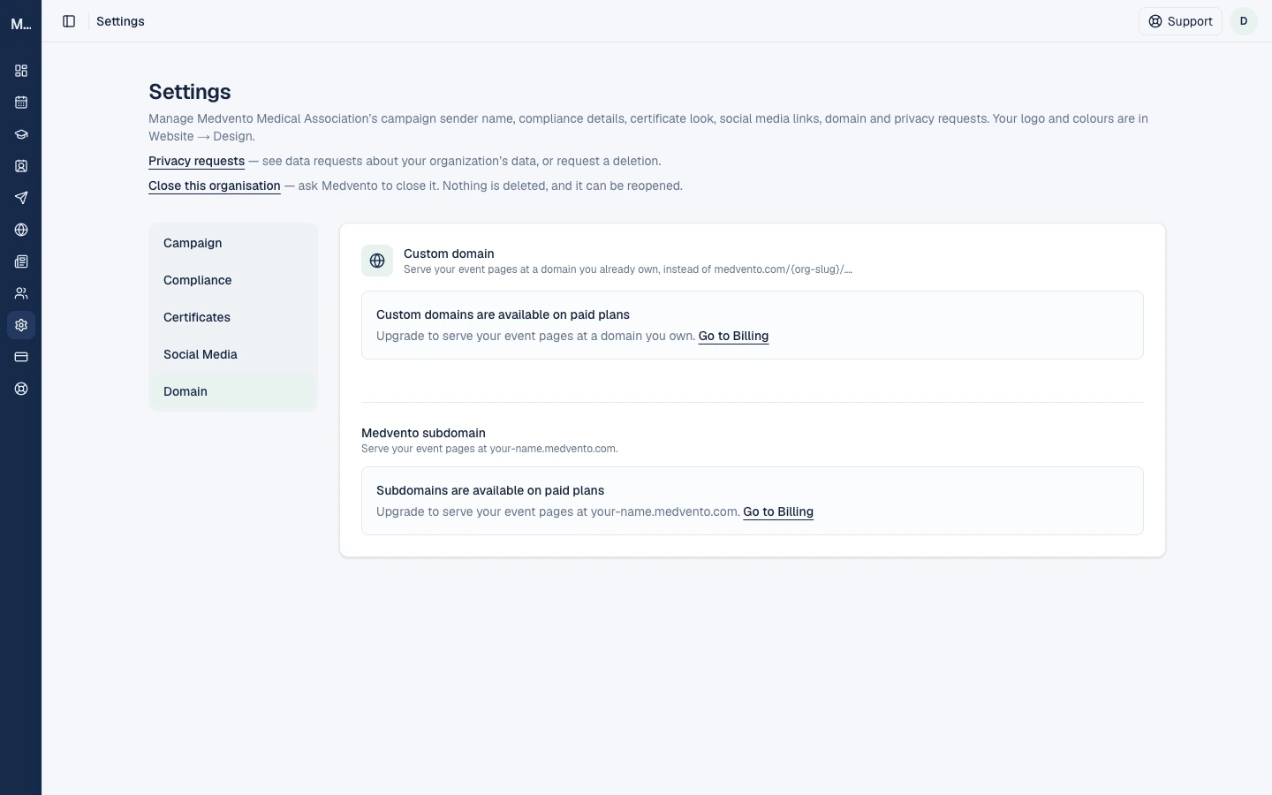
Task: Click "Custom domains are available on paid plans"
Action: click(503, 314)
